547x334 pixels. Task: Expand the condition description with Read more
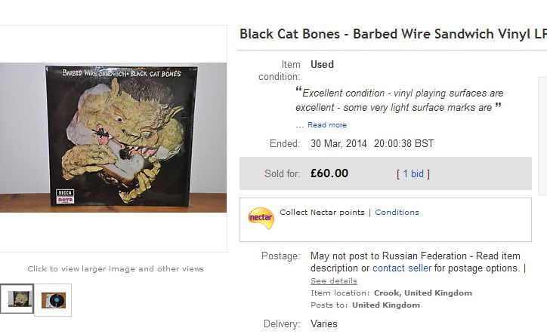point(327,125)
